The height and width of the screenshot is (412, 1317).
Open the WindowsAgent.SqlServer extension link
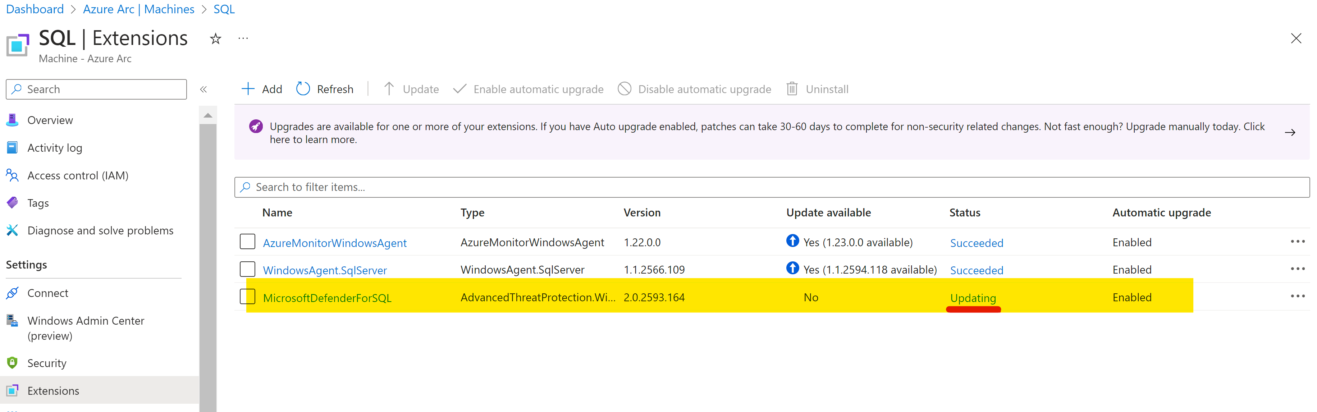325,270
